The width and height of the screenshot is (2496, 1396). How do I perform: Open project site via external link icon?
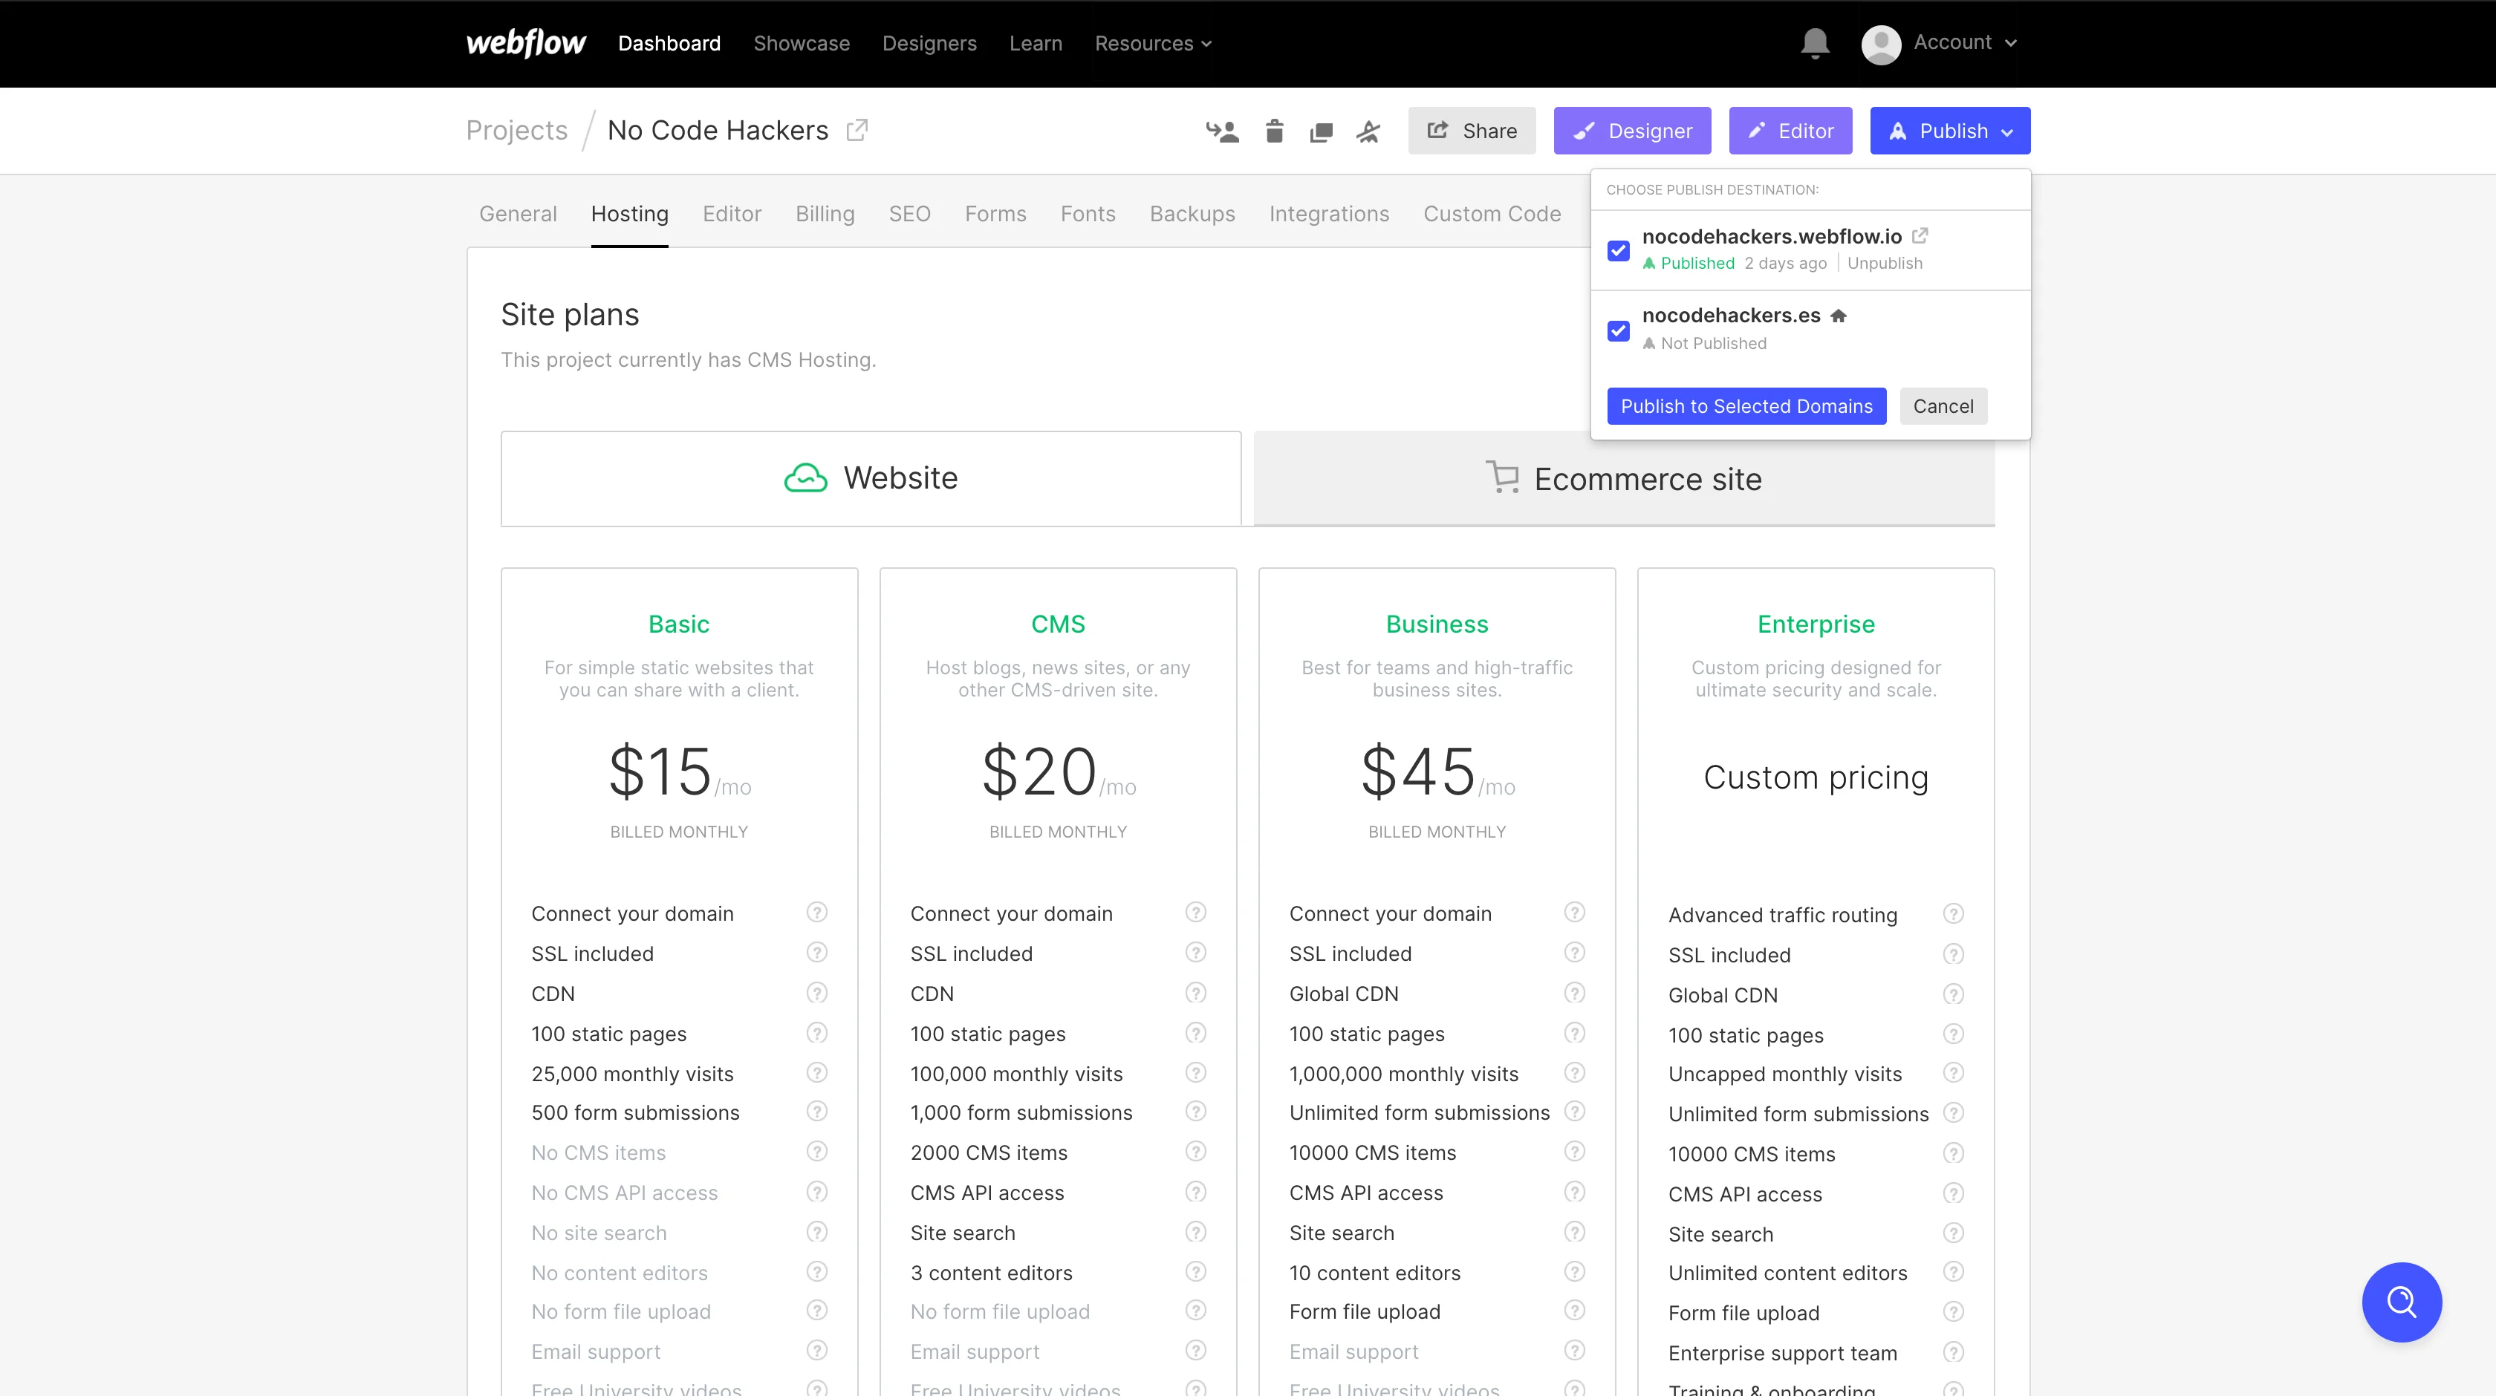(x=857, y=130)
